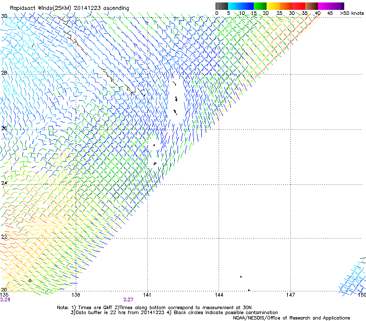Click the latitude label '28'
Image resolution: width=366 pixels, height=321 pixels.
click(x=4, y=73)
